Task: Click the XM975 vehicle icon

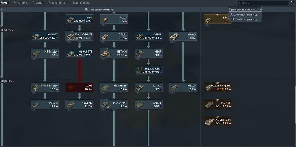Action: (x=140, y=104)
